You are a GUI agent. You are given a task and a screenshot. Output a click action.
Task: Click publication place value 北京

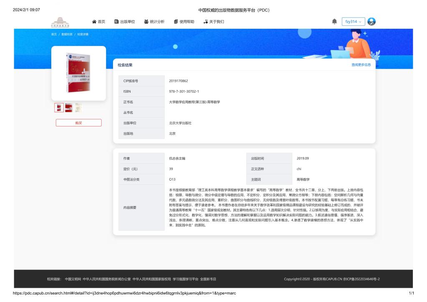coord(172,134)
